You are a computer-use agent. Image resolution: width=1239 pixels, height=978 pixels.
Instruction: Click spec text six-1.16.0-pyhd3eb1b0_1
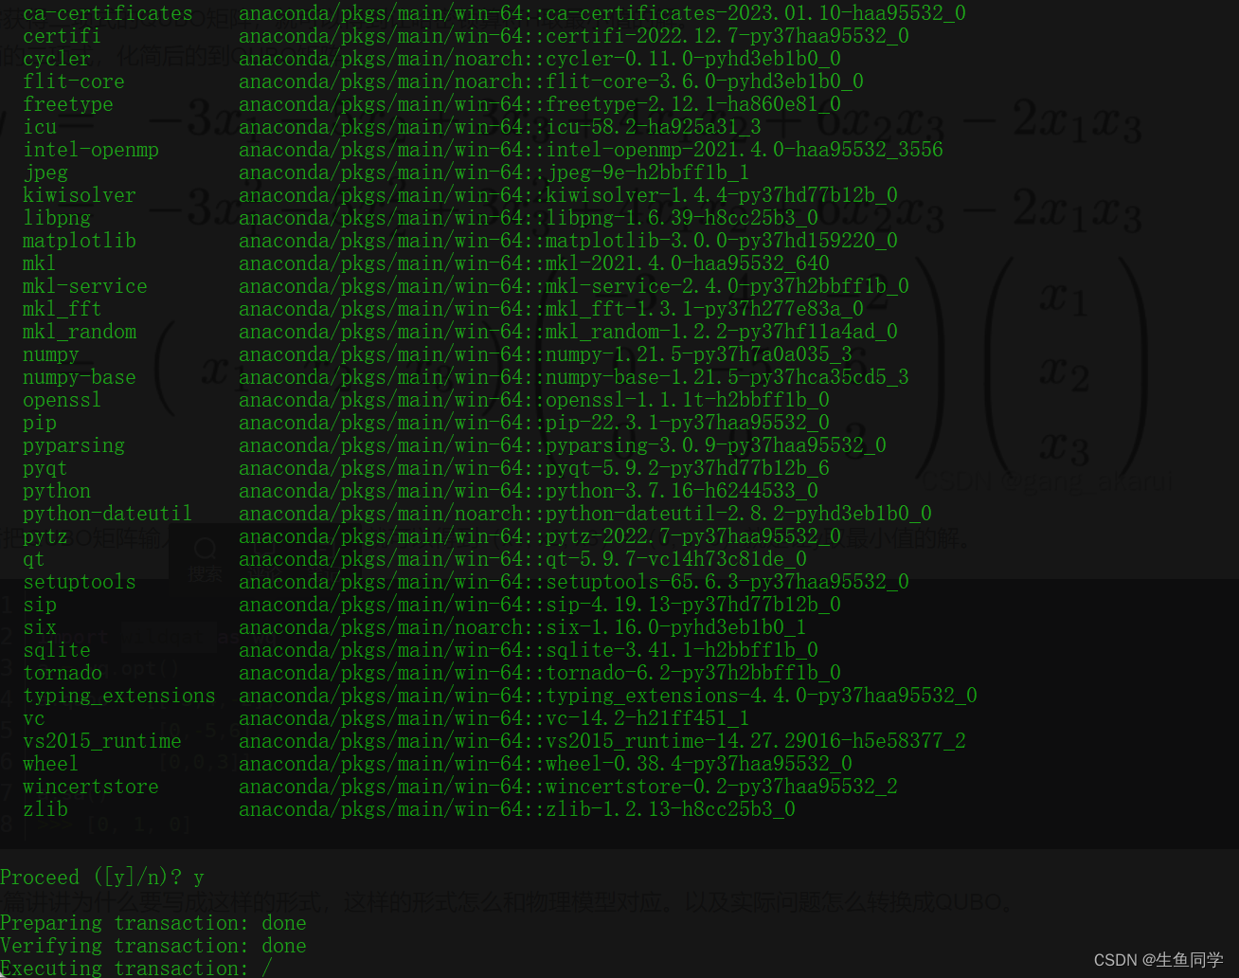tap(676, 627)
